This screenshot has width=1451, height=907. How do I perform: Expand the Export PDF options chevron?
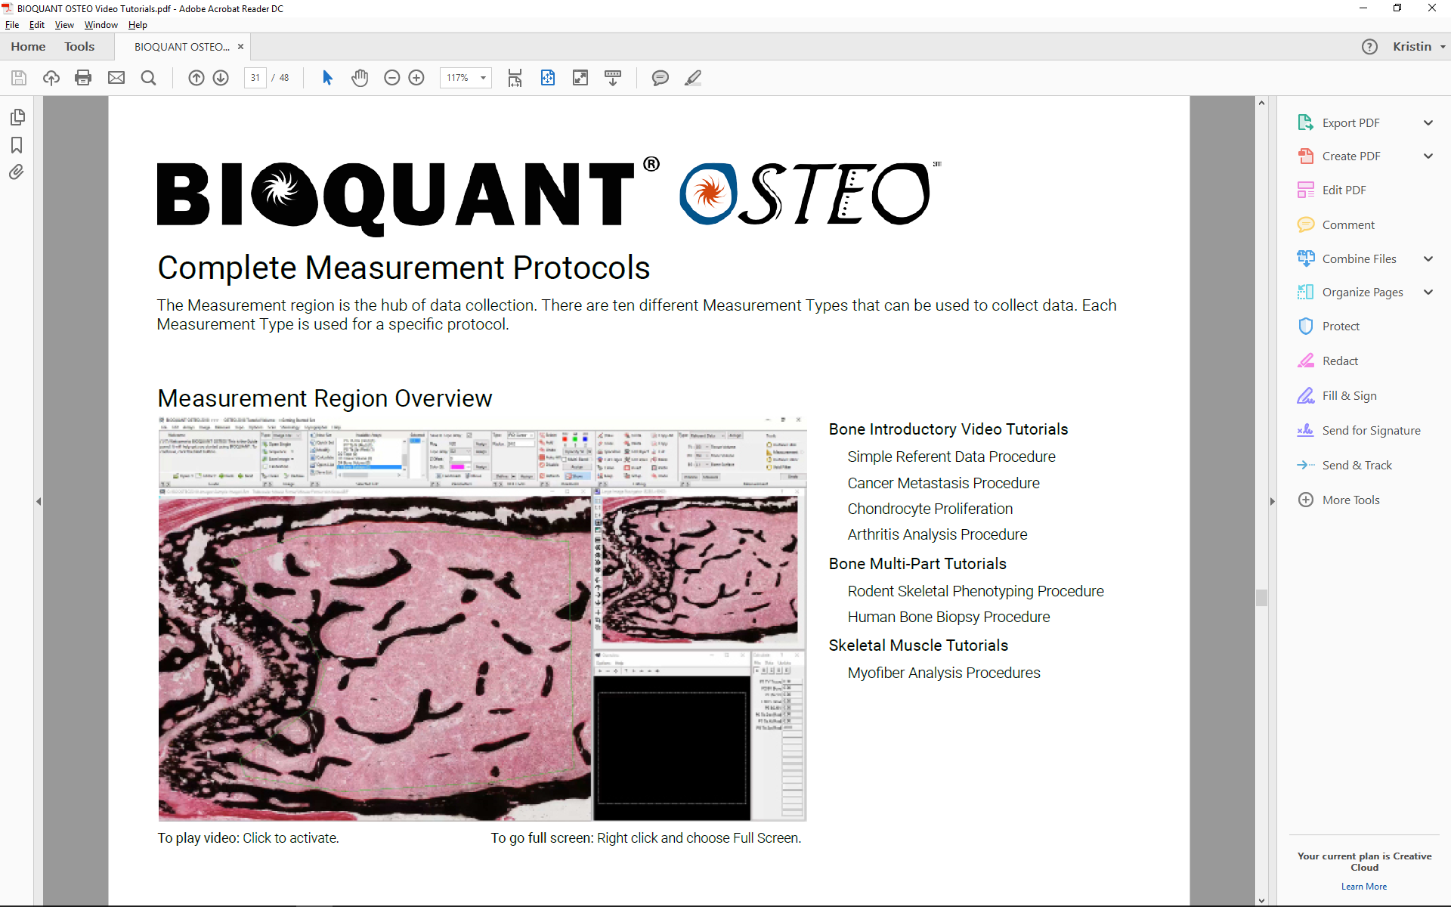click(x=1428, y=122)
